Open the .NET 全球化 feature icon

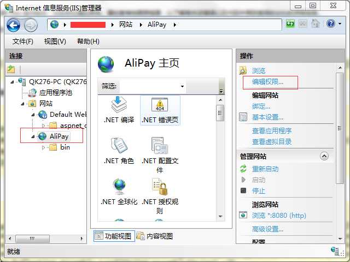[x=119, y=187]
